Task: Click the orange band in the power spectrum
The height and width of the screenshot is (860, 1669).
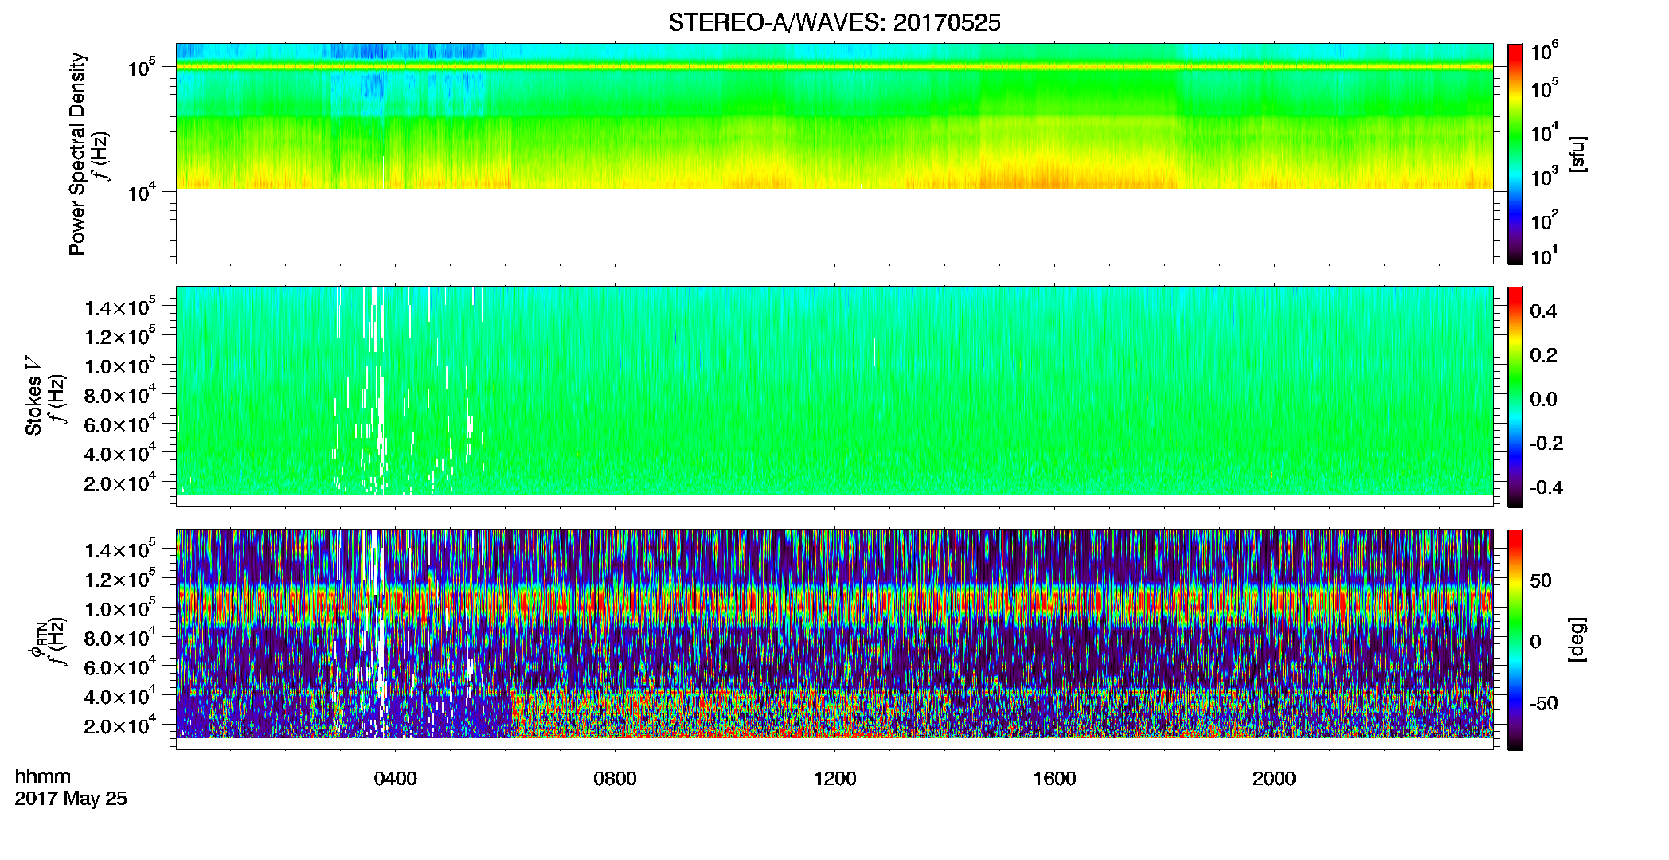Action: point(834,67)
